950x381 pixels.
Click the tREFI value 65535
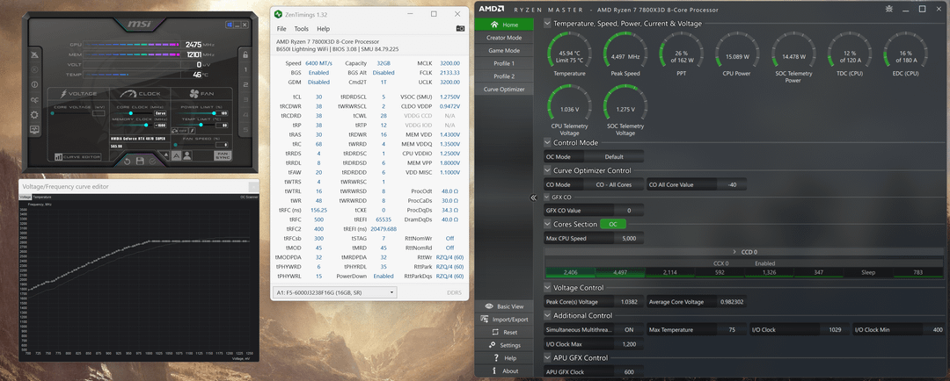[x=383, y=219]
